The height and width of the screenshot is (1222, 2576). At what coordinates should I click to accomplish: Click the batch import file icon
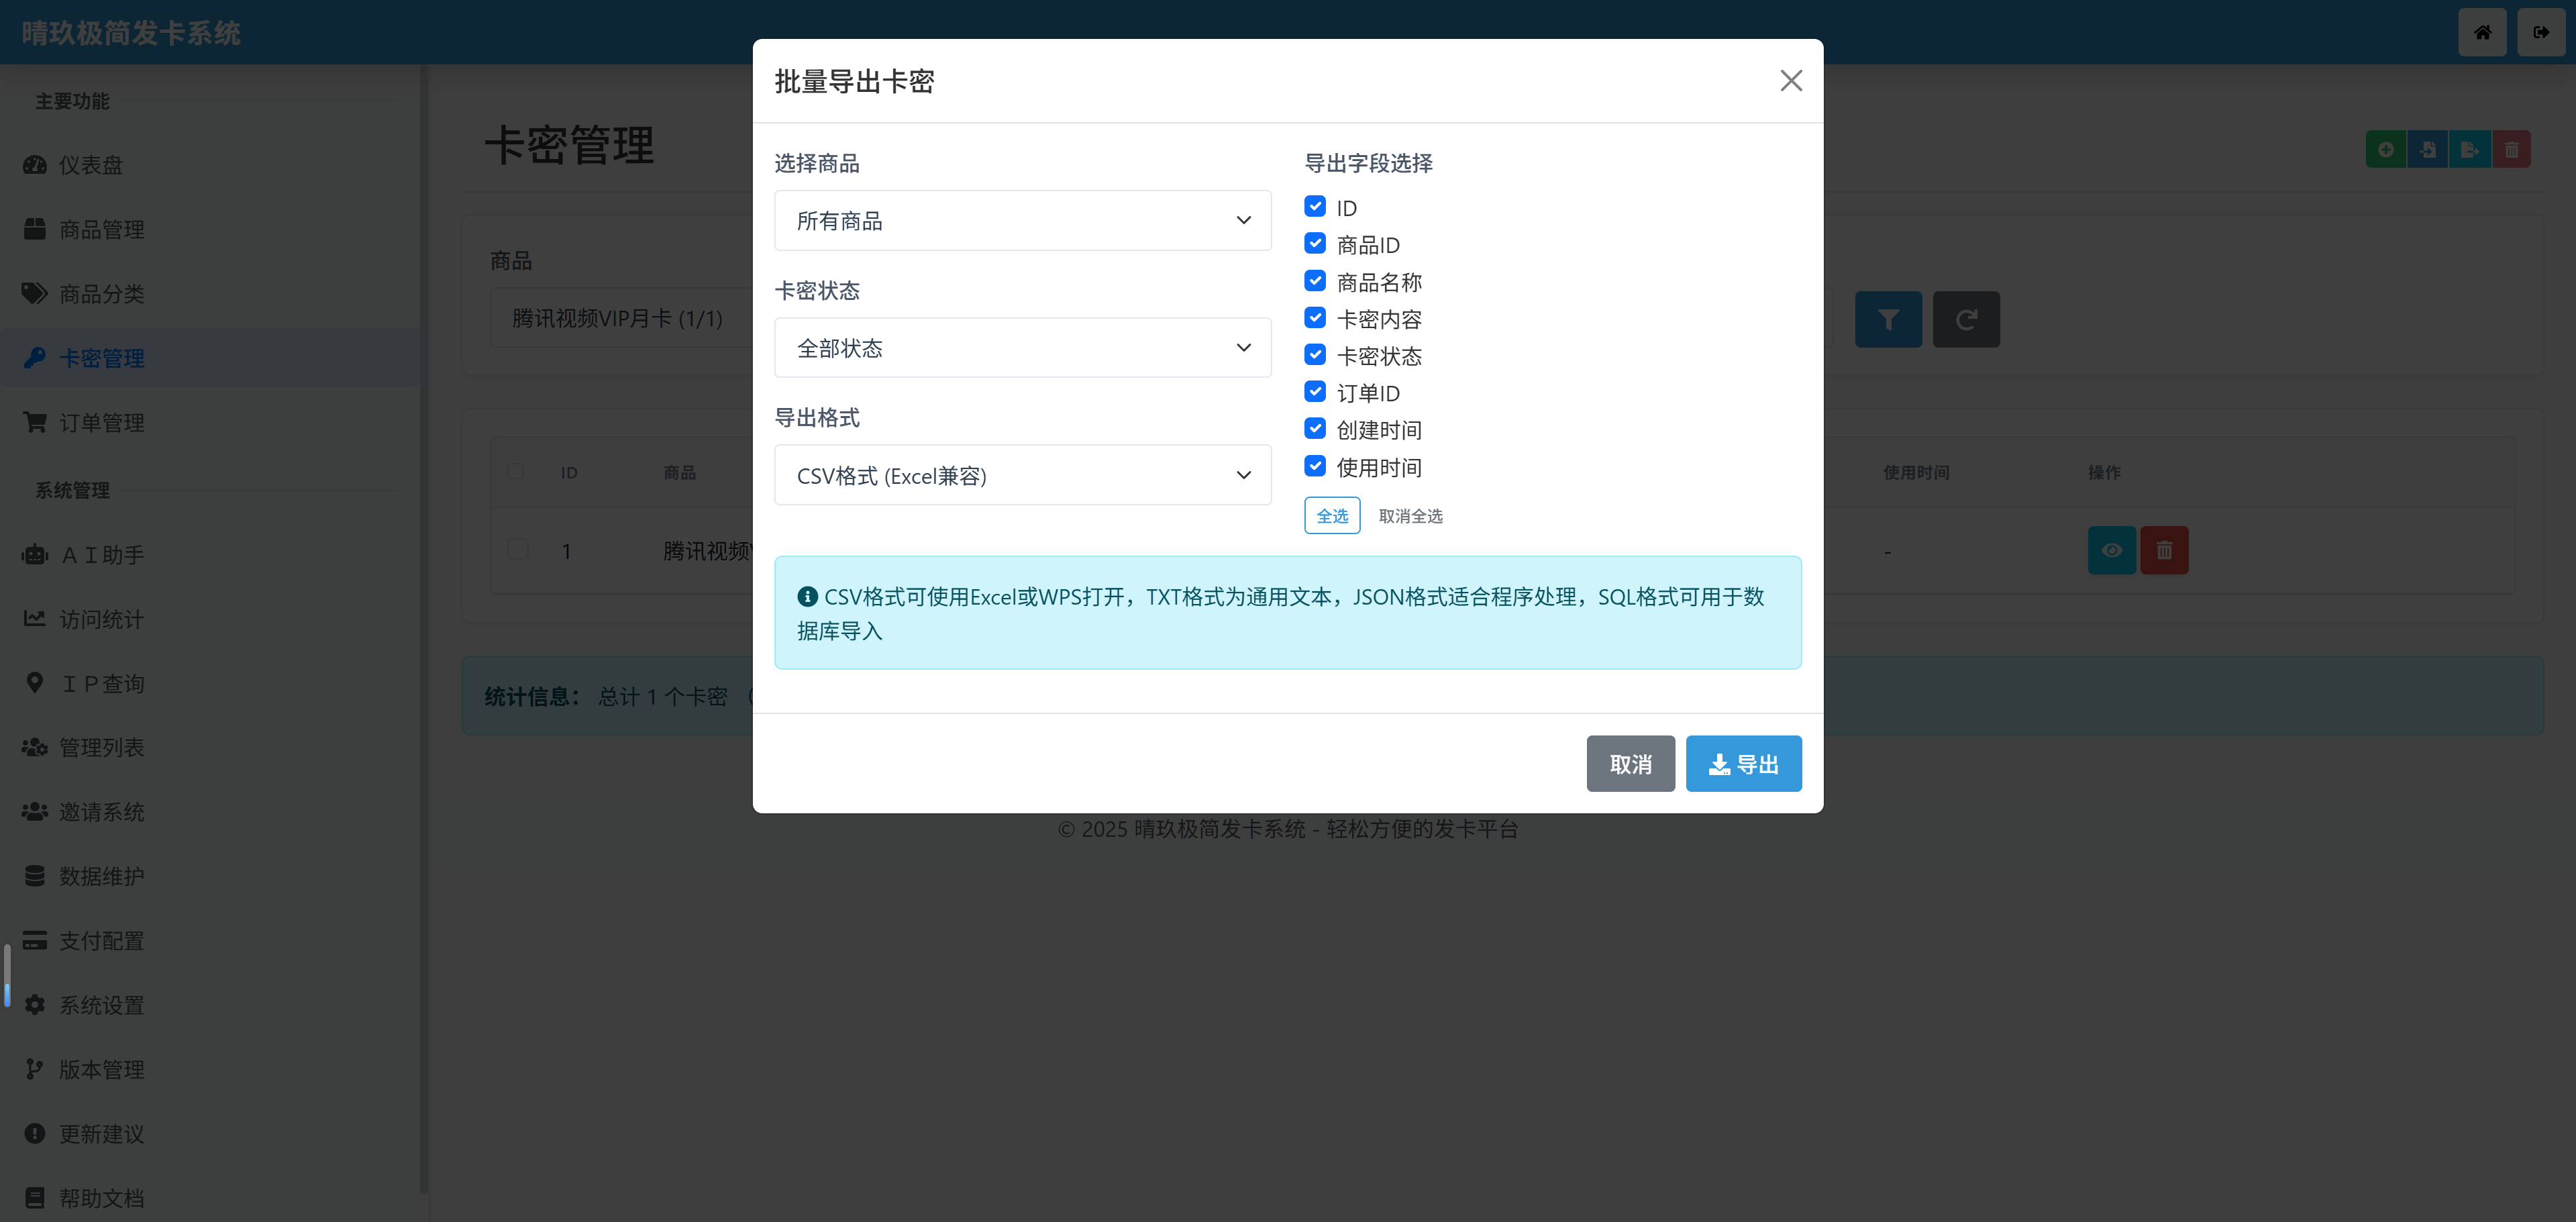click(2427, 150)
